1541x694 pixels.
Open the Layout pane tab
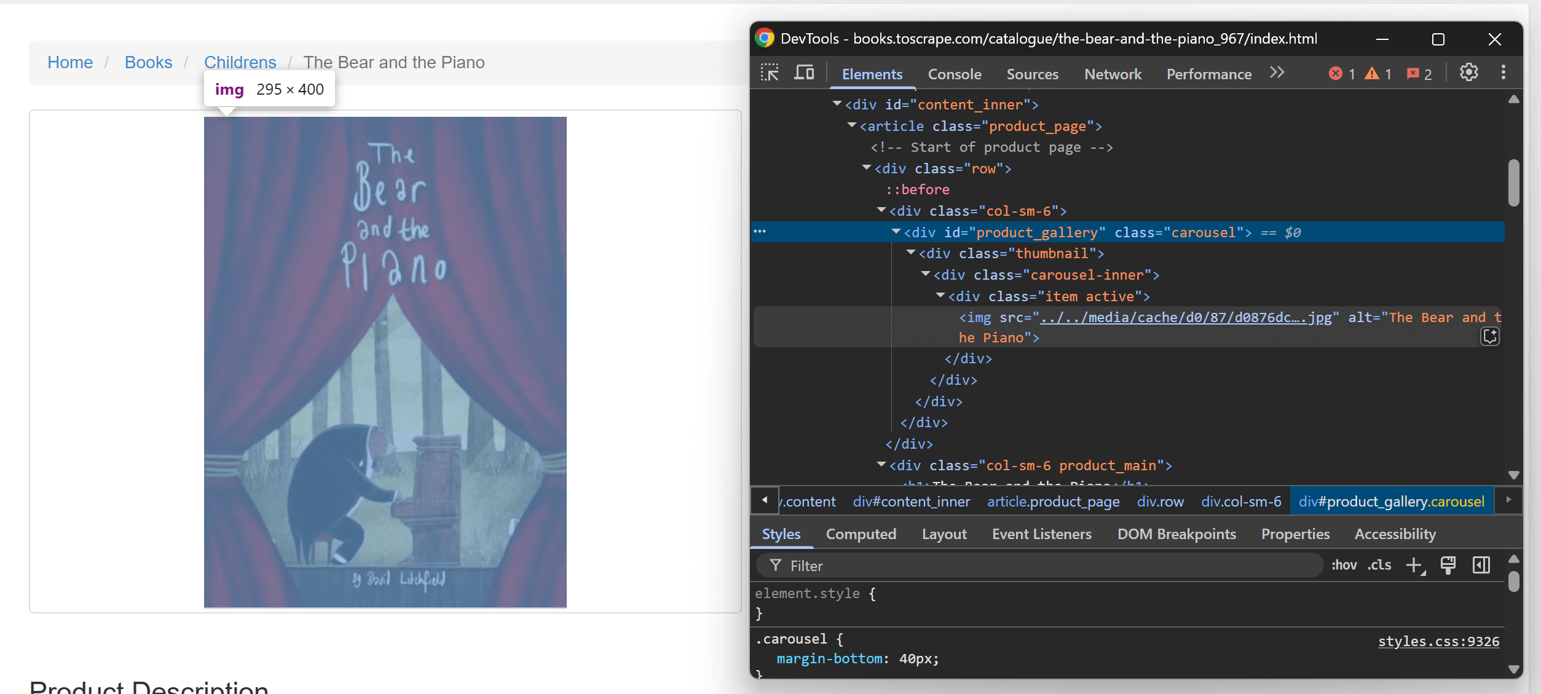[944, 534]
